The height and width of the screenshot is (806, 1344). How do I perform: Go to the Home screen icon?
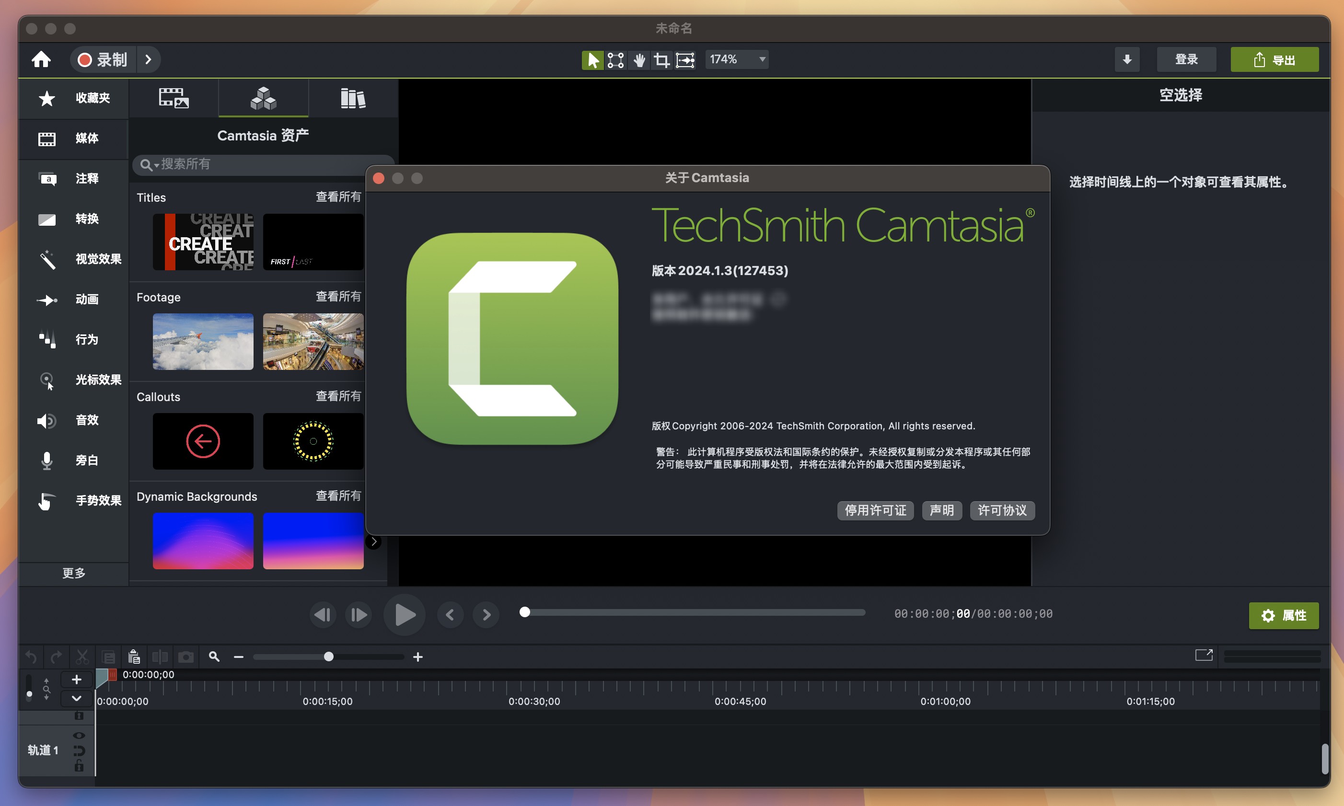(41, 60)
